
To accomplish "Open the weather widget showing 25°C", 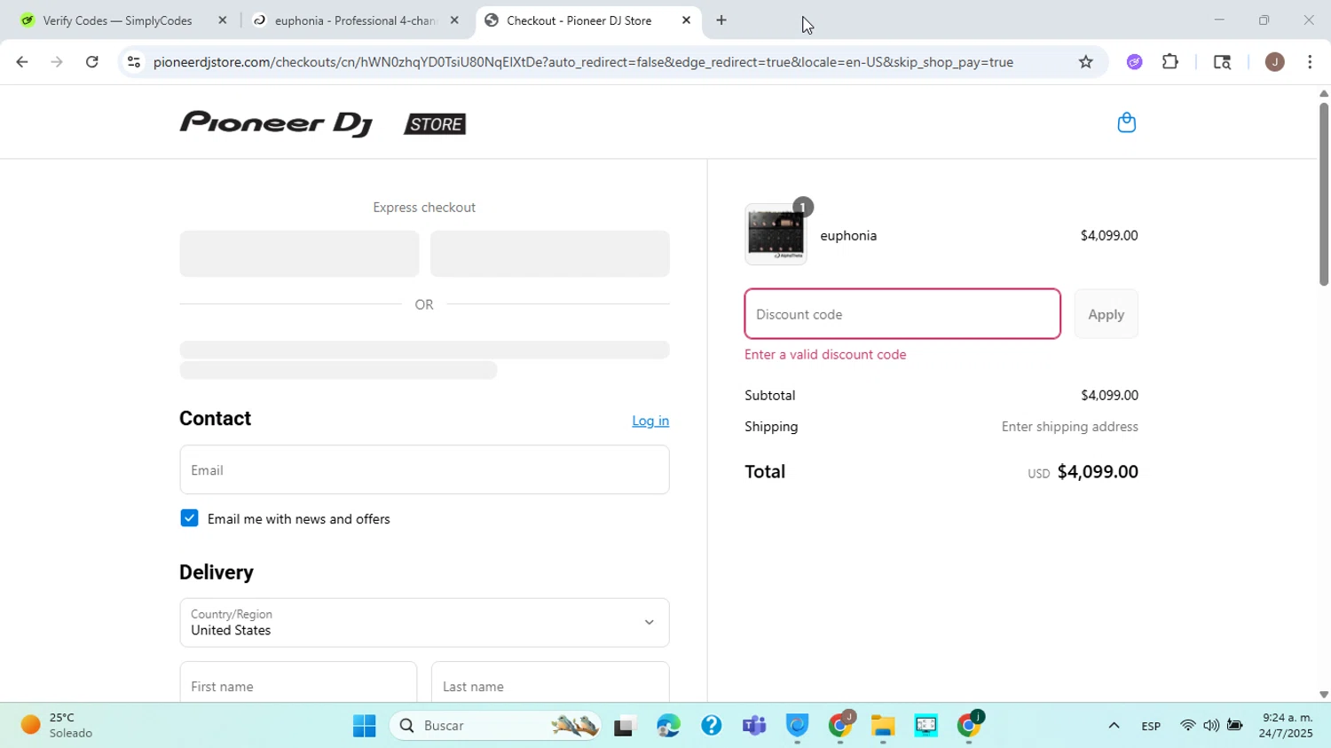I will [58, 726].
